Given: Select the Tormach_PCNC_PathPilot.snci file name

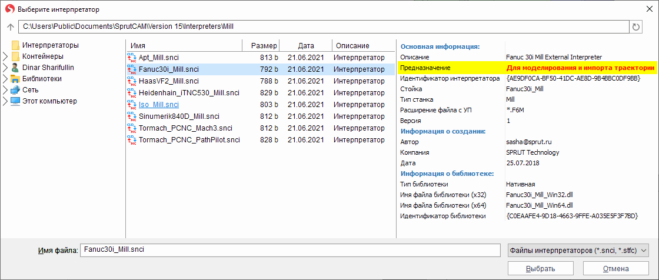Looking at the screenshot, I should click(189, 140).
